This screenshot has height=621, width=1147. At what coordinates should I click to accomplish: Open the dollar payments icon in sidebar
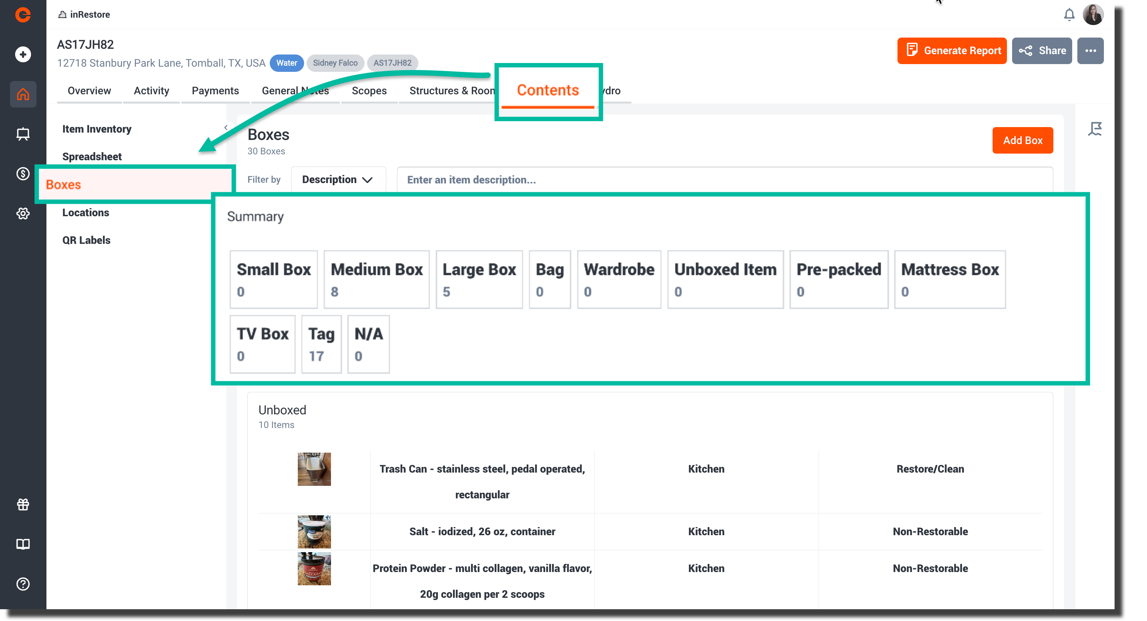point(23,173)
